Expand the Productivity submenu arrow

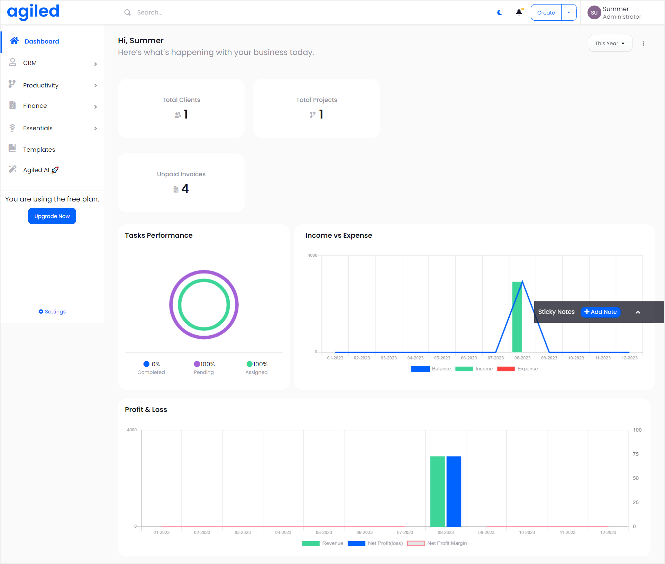[96, 85]
